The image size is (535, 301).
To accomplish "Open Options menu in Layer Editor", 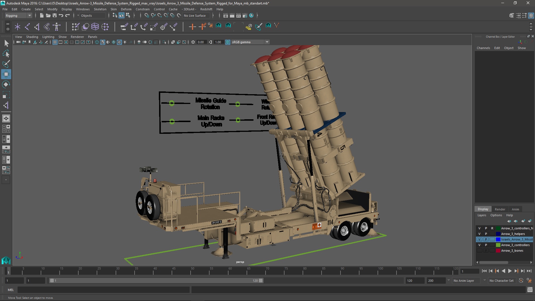I will [x=496, y=215].
